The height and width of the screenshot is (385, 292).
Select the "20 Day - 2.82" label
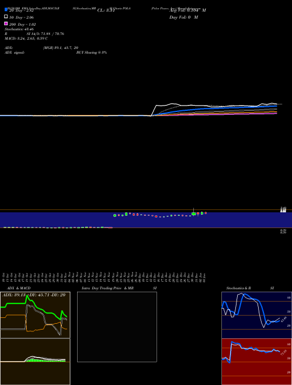click(22, 10)
